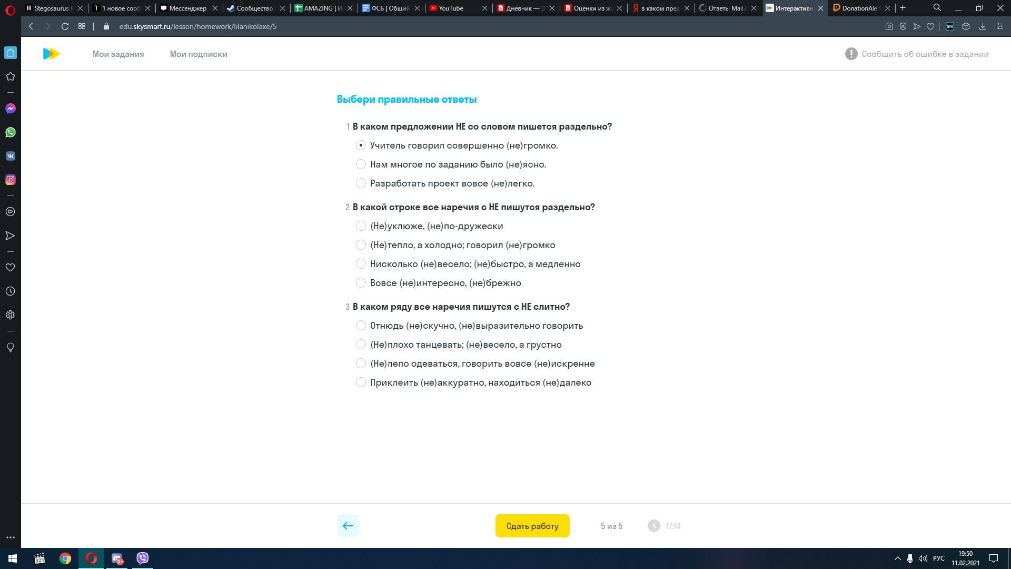
Task: Open WhatsApp in the Opera sidebar
Action: (x=10, y=132)
